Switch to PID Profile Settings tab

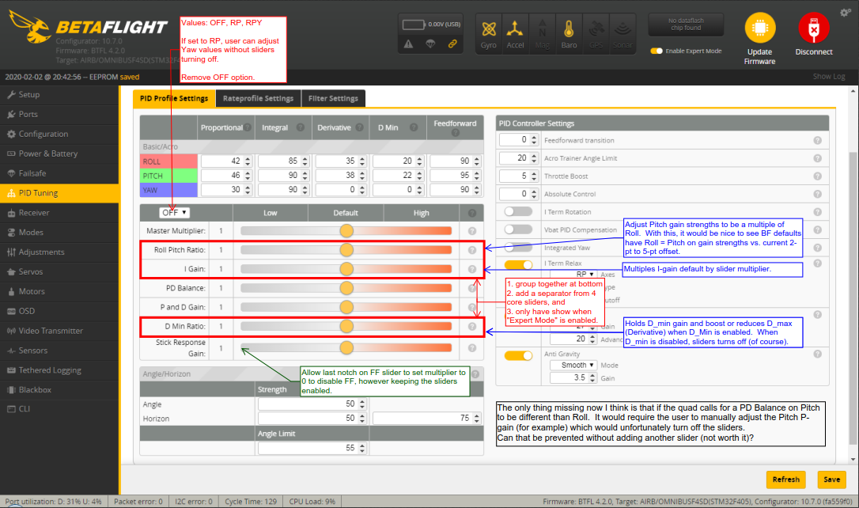point(174,98)
